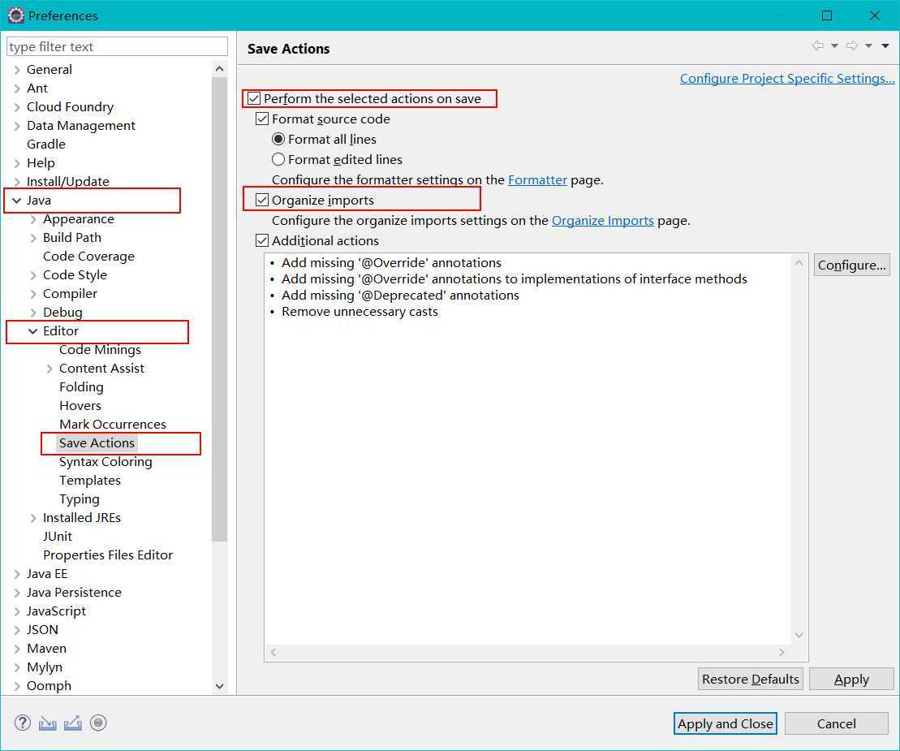Viewport: 900px width, 751px height.
Task: Open the JUnit preferences page
Action: (x=58, y=537)
